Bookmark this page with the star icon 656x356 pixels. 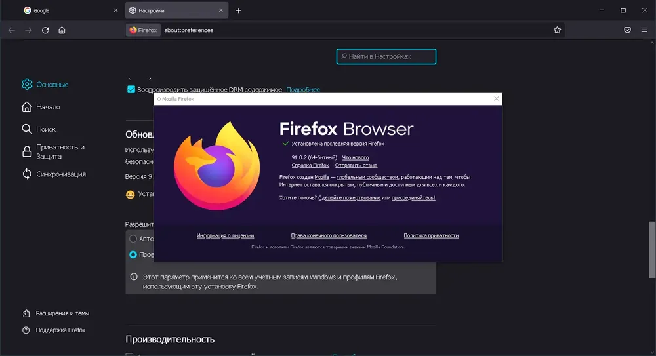(x=557, y=30)
